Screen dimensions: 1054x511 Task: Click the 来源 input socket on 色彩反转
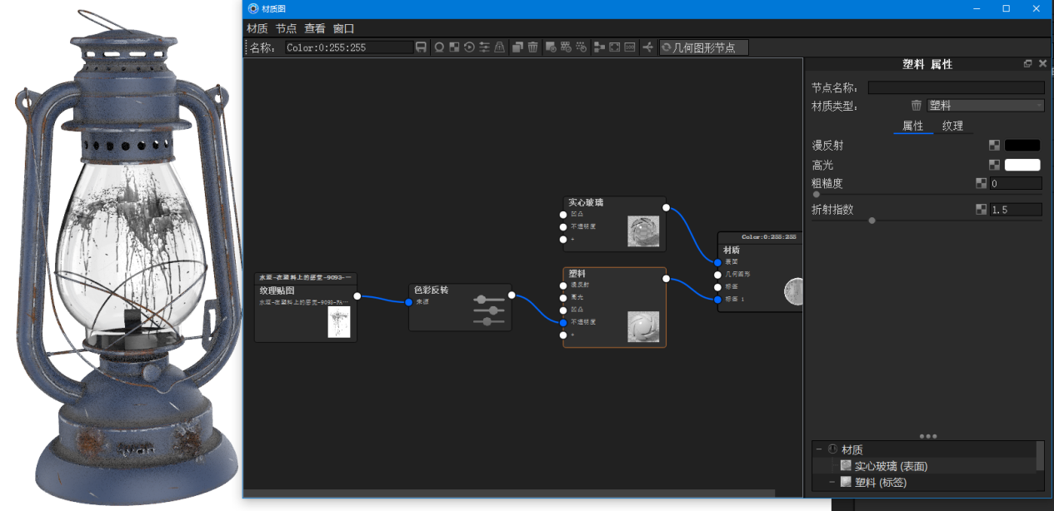(x=409, y=302)
